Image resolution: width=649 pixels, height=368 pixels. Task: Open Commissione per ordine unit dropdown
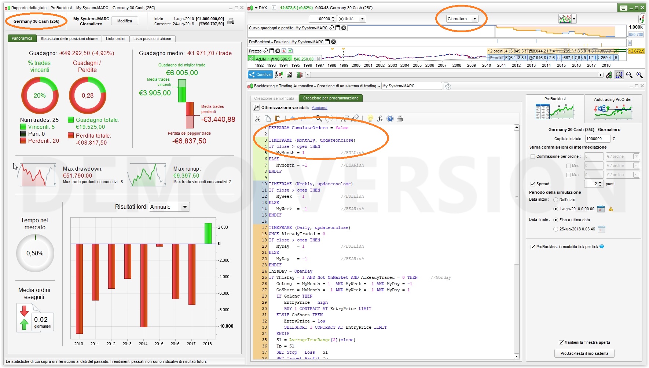(x=623, y=156)
